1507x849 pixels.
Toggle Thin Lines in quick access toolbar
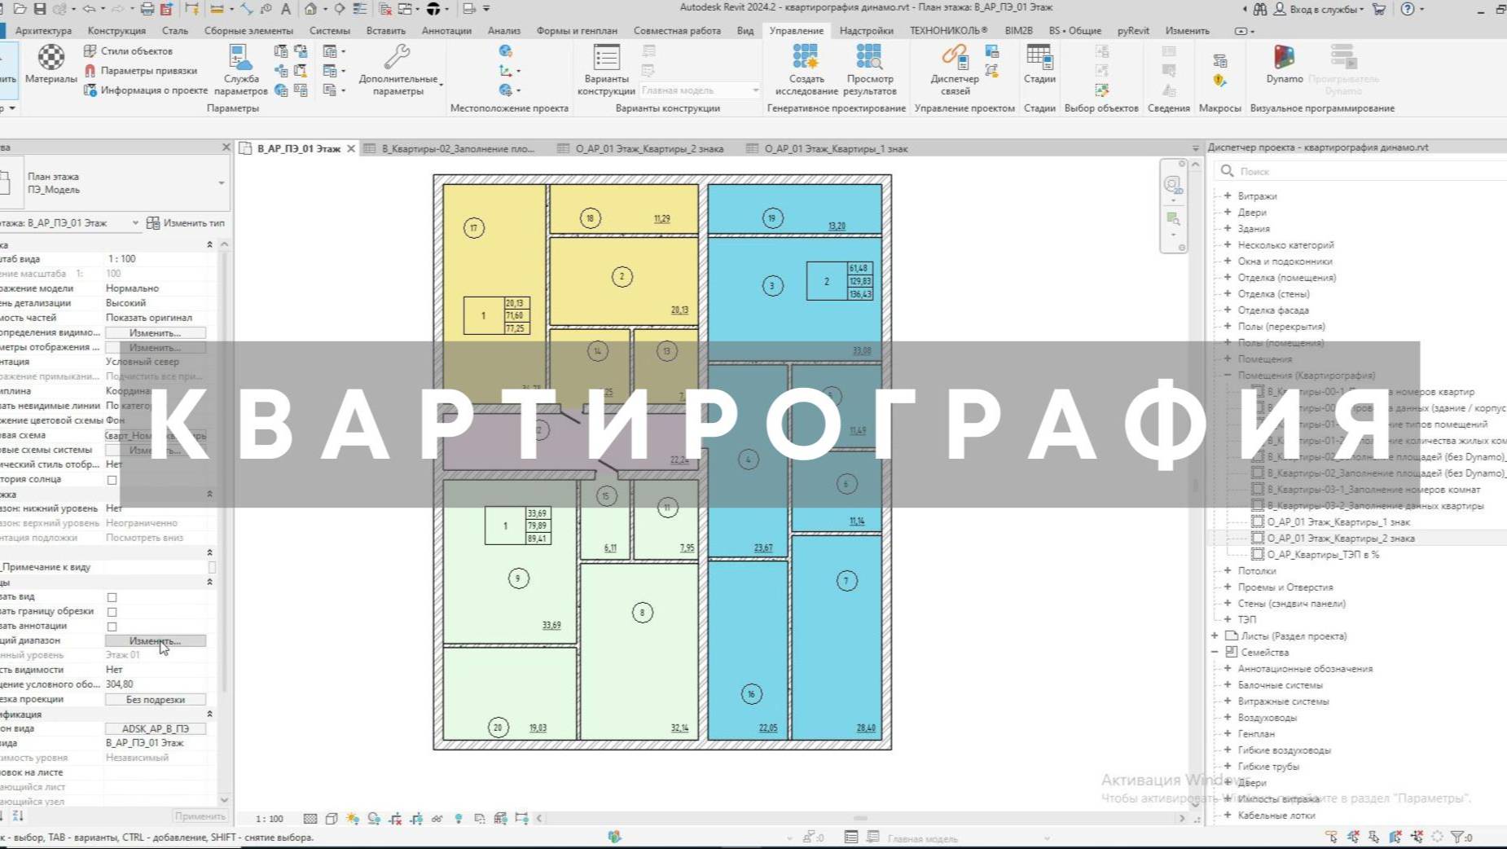359,9
